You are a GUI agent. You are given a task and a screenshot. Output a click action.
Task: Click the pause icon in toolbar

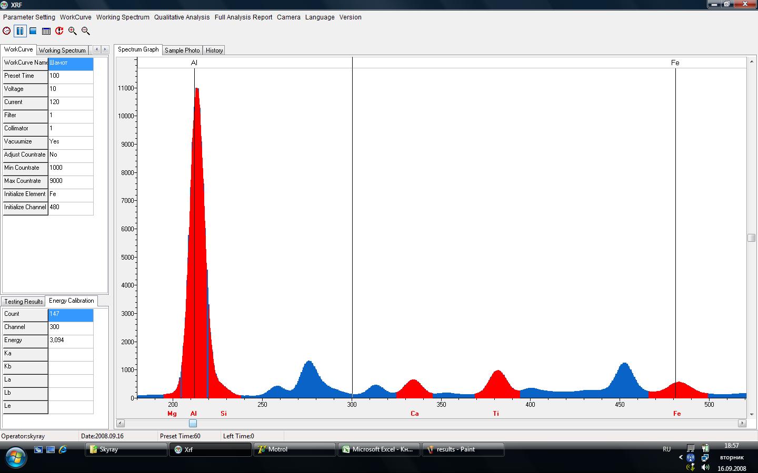[x=20, y=31]
